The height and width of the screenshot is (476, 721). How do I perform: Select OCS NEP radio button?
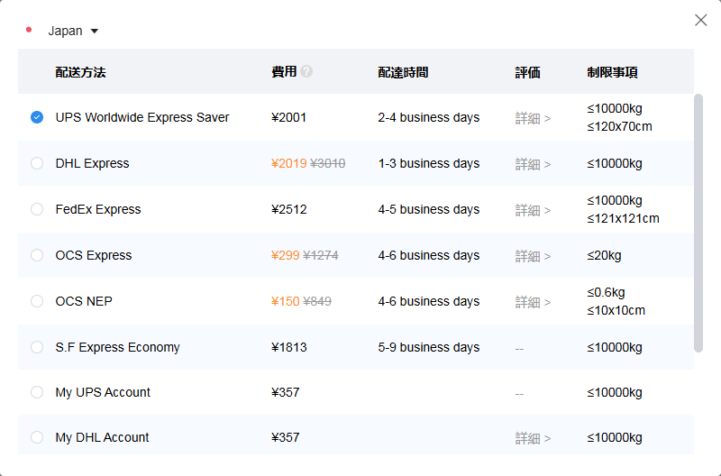[x=37, y=301]
